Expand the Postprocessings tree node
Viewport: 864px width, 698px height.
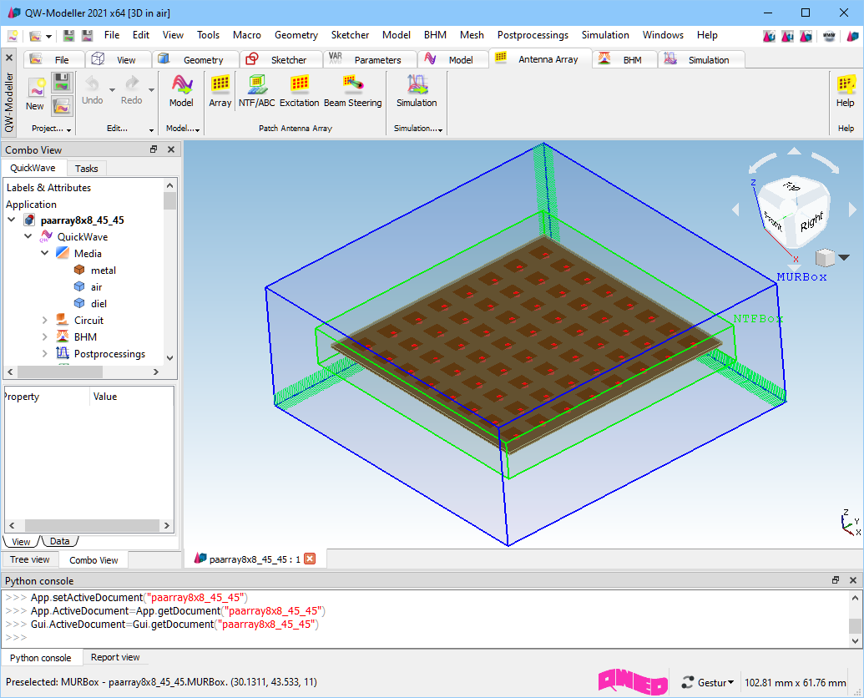pos(45,354)
